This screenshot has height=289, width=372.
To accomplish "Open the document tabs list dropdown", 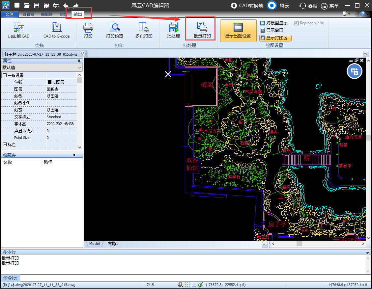I will 366,54.
